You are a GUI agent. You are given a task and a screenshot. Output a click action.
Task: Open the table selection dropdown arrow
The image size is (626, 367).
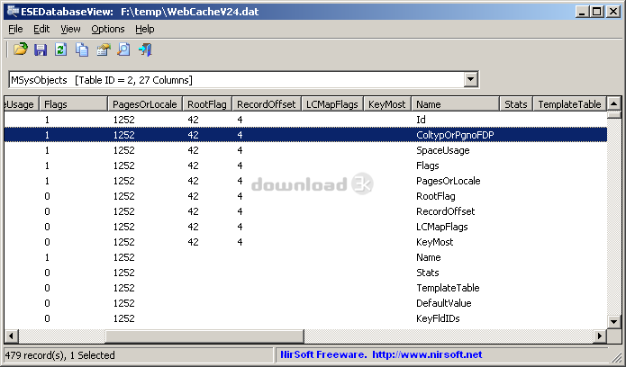[x=470, y=80]
